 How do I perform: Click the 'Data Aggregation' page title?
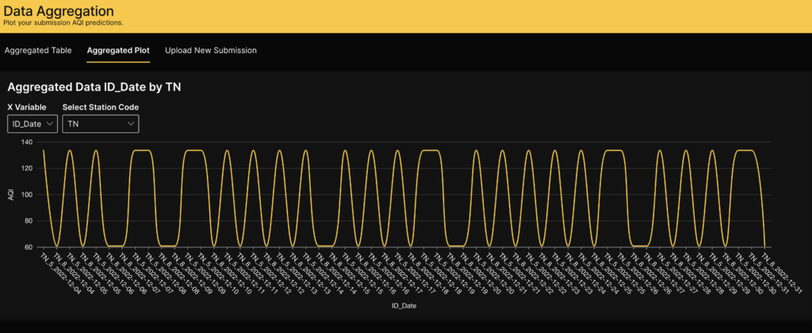coord(59,10)
